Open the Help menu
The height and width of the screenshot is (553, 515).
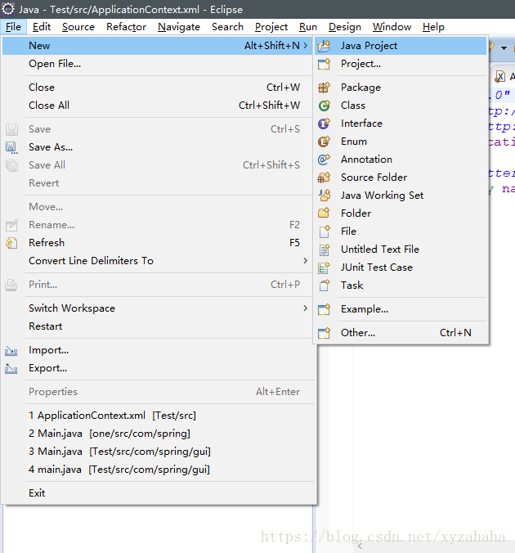(433, 27)
